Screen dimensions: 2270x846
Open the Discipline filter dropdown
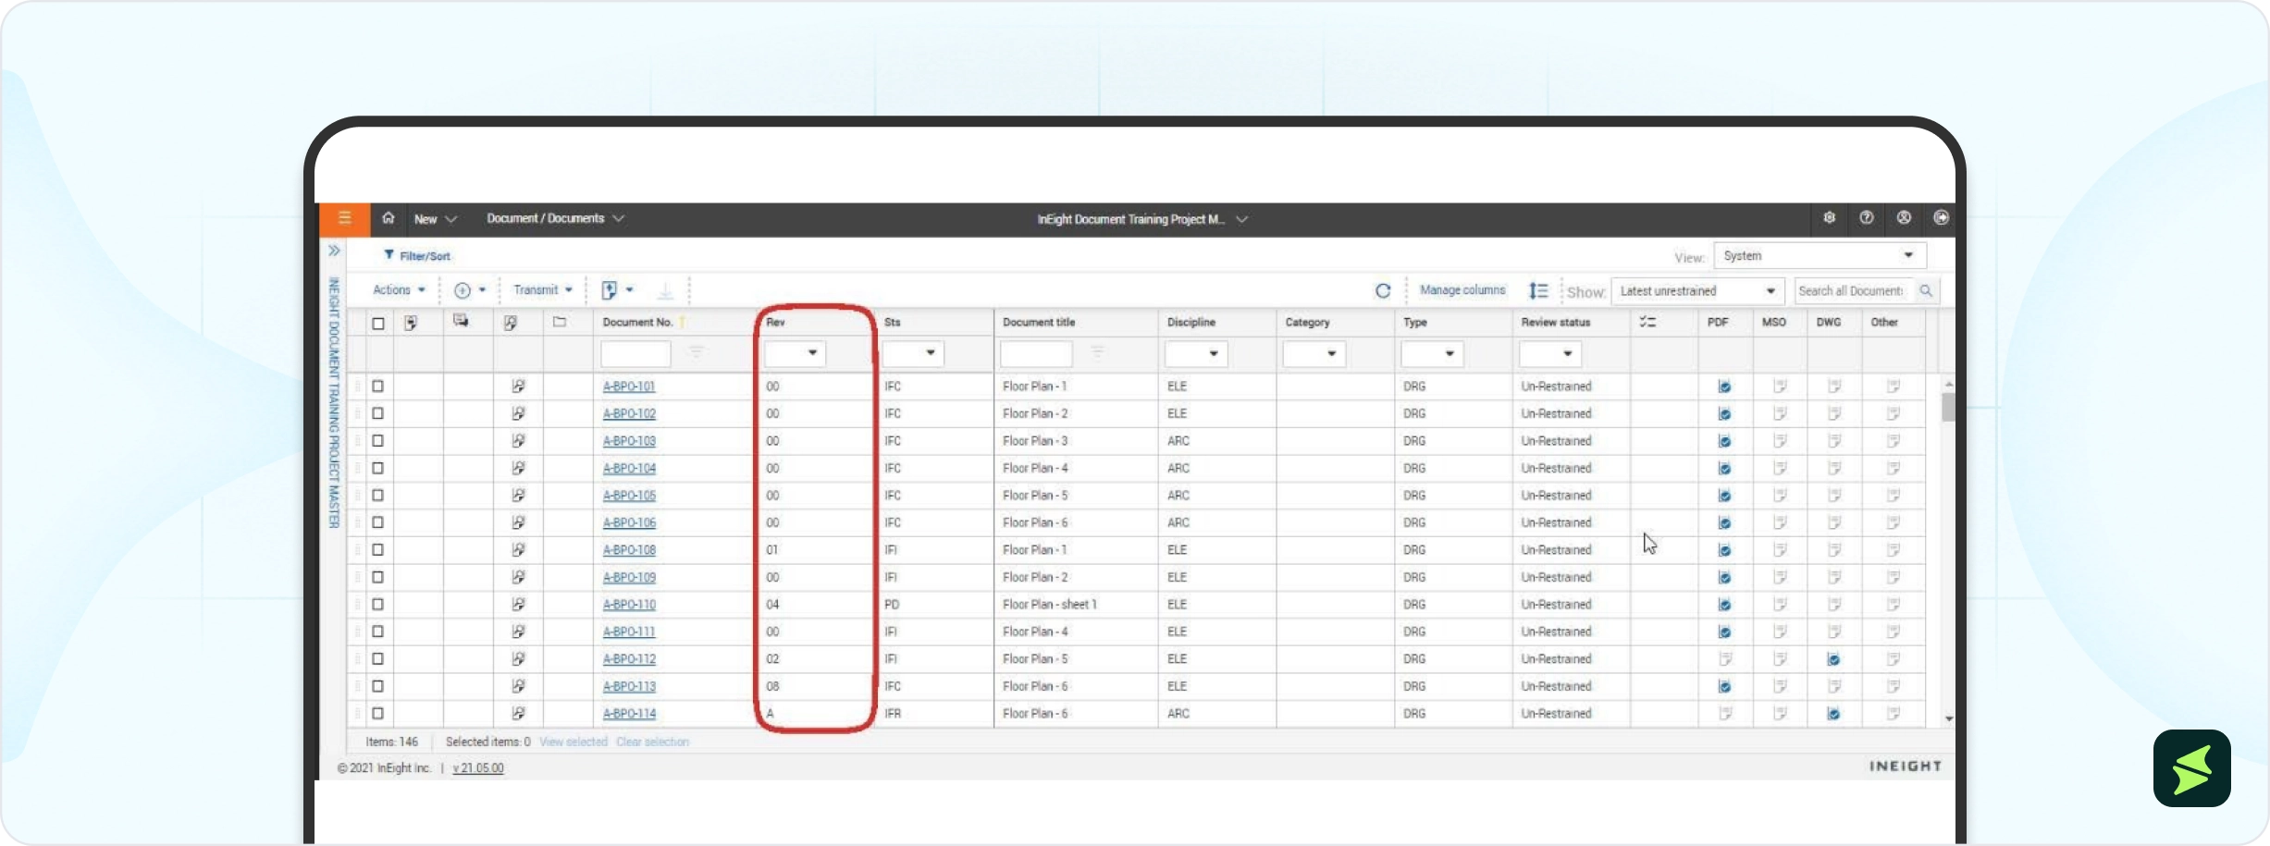coord(1196,353)
